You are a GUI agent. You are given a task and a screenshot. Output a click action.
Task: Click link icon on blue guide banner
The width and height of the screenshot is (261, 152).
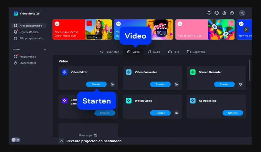(118, 24)
